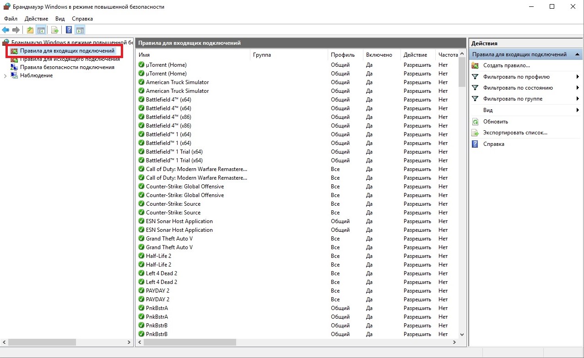The height and width of the screenshot is (358, 584).
Task: Click the Back arrow in toolbar
Action: coord(5,30)
